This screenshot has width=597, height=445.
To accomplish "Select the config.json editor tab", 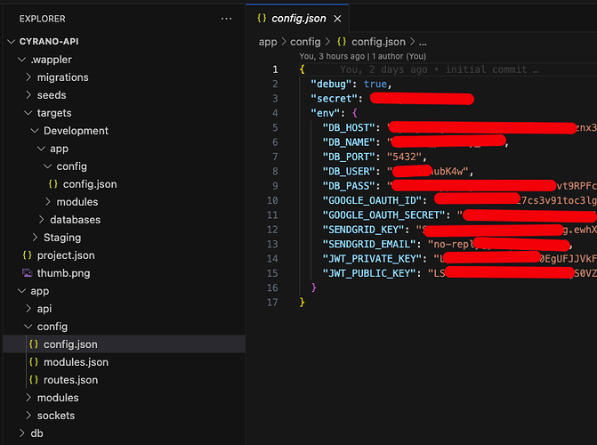I will coord(297,19).
